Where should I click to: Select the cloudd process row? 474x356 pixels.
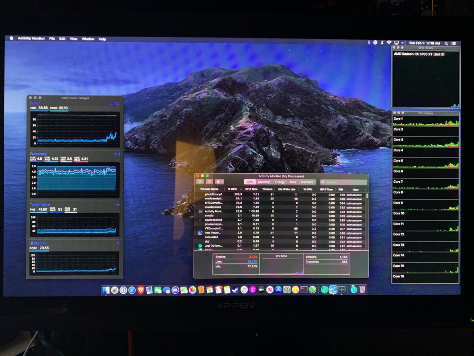pos(281,215)
